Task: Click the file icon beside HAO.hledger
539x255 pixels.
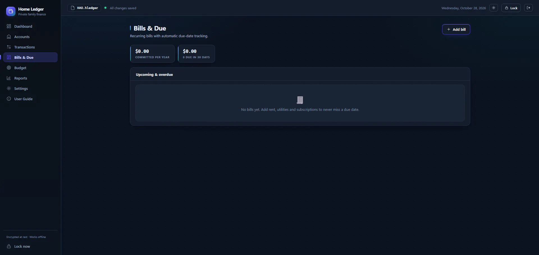Action: pyautogui.click(x=73, y=8)
